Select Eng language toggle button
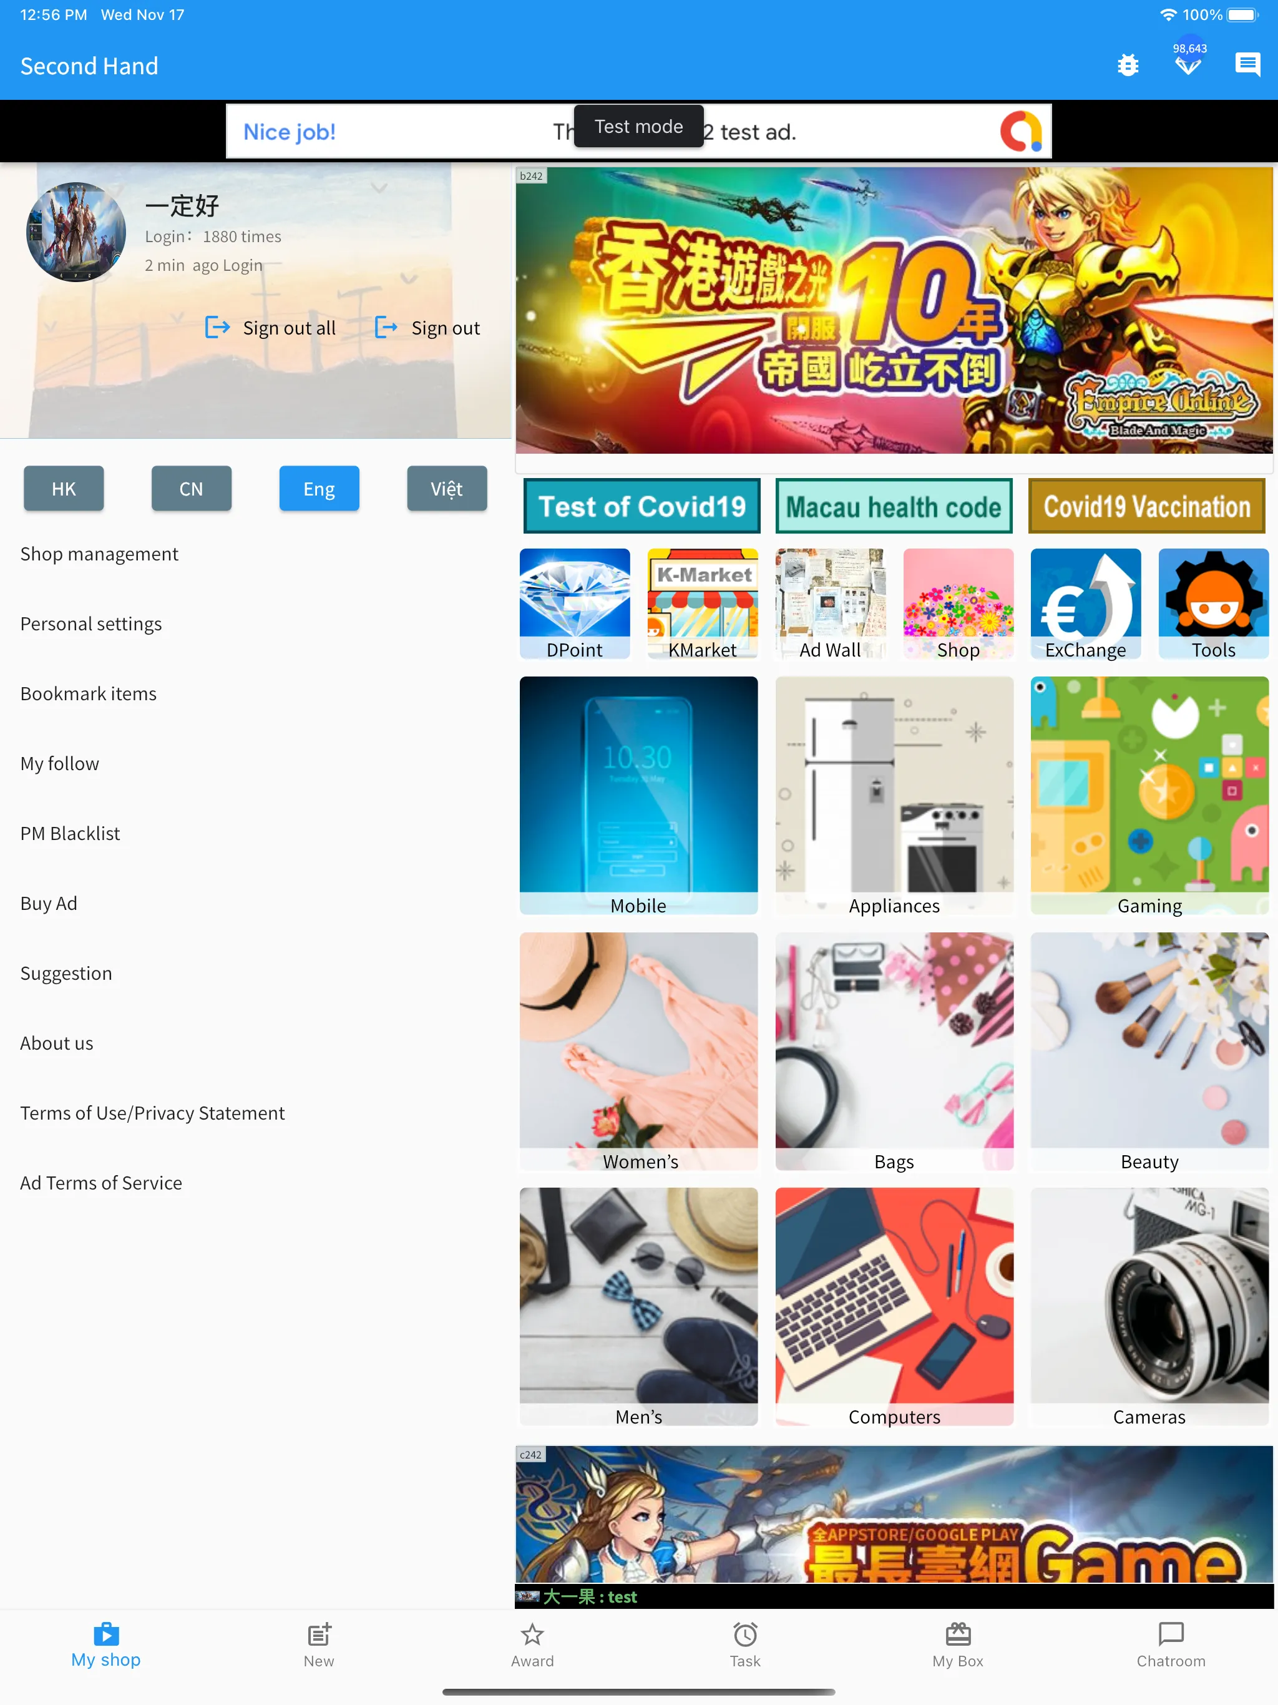Image resolution: width=1278 pixels, height=1705 pixels. [x=318, y=489]
